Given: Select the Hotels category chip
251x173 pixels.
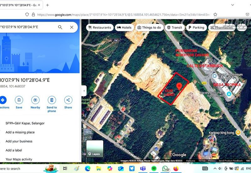Looking at the screenshot, I should (124, 28).
